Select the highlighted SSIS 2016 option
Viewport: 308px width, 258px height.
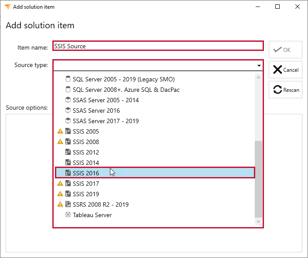click(155, 173)
